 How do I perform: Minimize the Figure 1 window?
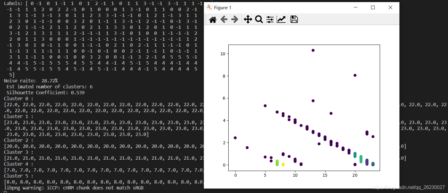point(355,7)
